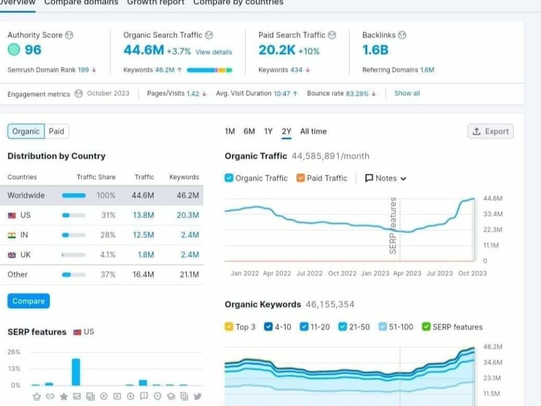Click the info icon beside Organic Search Traffic

[x=209, y=35]
